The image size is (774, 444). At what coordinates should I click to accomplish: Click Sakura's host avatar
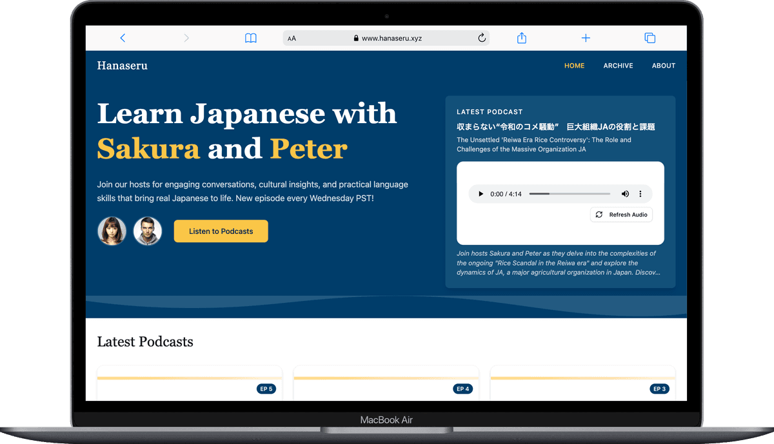tap(112, 231)
